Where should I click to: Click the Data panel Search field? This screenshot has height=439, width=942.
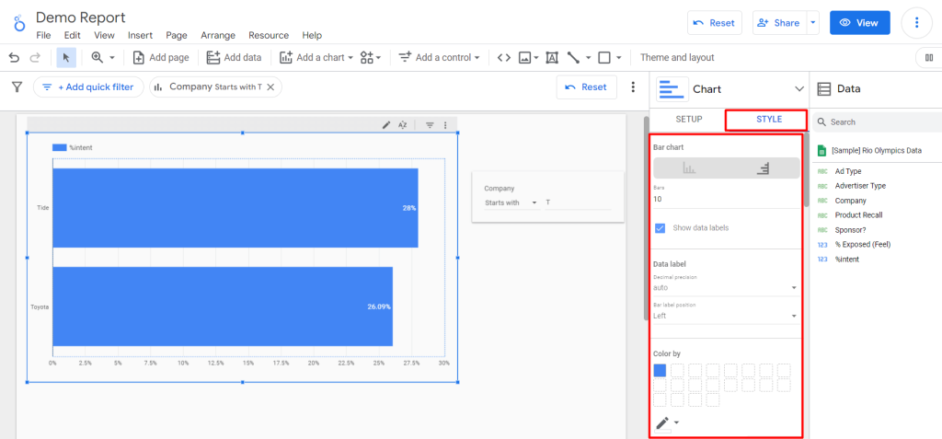pos(877,122)
